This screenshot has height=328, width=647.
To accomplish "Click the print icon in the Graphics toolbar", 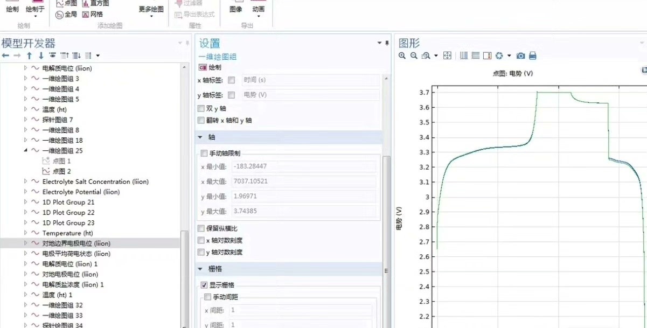I will [x=532, y=55].
